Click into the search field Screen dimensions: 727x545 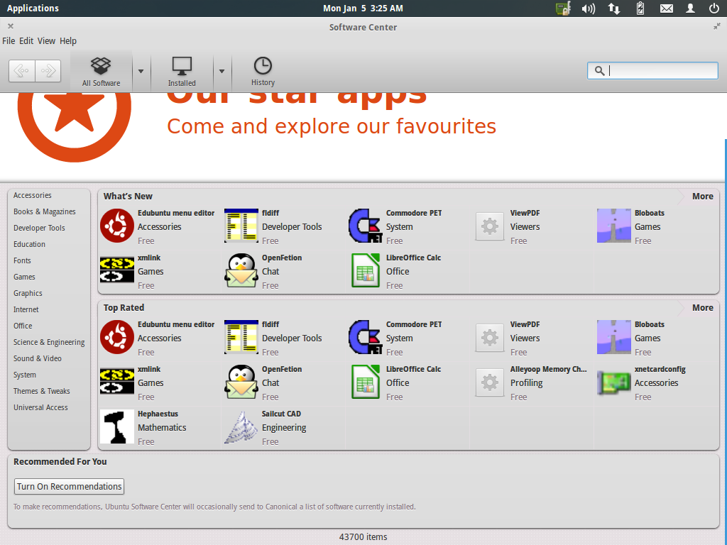point(652,70)
